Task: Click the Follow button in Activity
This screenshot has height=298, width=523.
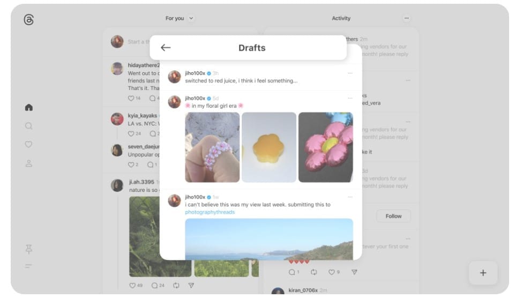Action: click(x=393, y=216)
